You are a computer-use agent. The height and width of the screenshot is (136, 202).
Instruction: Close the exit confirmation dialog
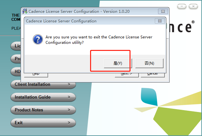click(160, 21)
